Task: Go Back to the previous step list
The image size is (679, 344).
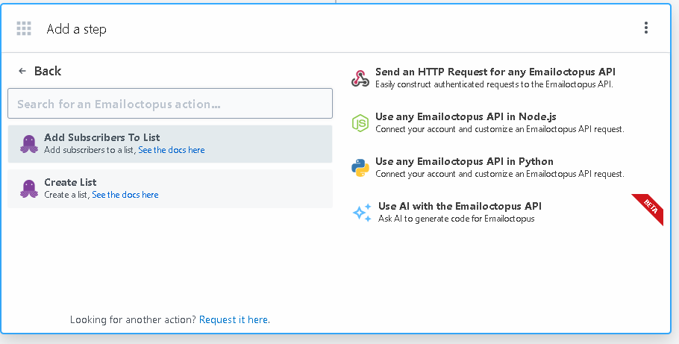Action: [40, 71]
